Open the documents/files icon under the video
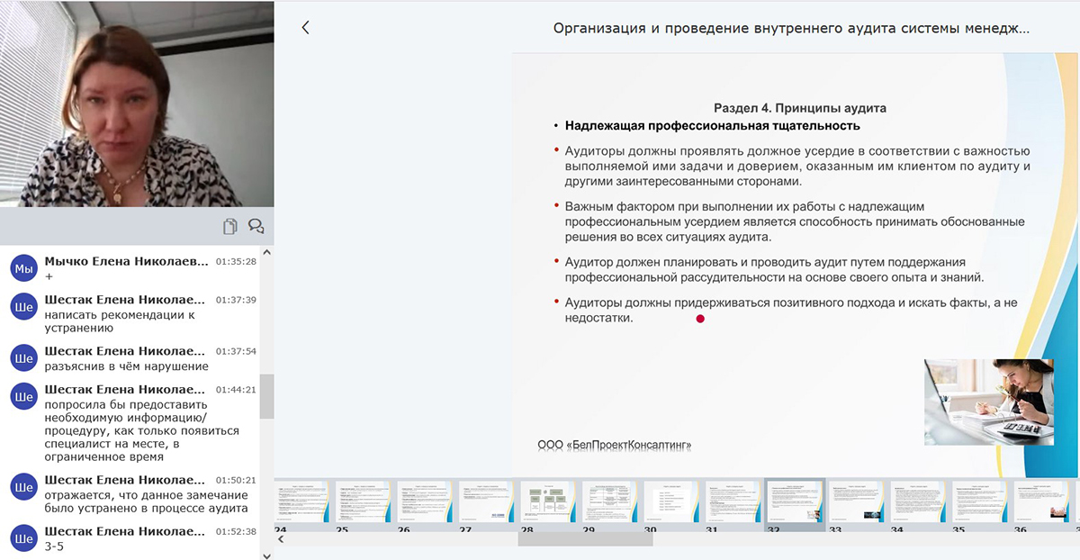Screen dimensions: 1080x560 pyautogui.click(x=230, y=226)
